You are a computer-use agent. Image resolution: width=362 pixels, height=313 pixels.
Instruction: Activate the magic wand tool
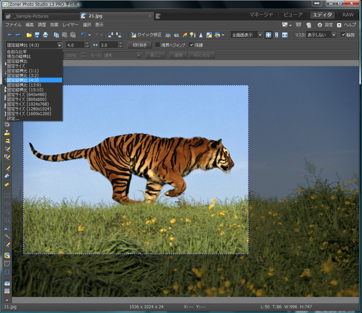click(x=7, y=236)
